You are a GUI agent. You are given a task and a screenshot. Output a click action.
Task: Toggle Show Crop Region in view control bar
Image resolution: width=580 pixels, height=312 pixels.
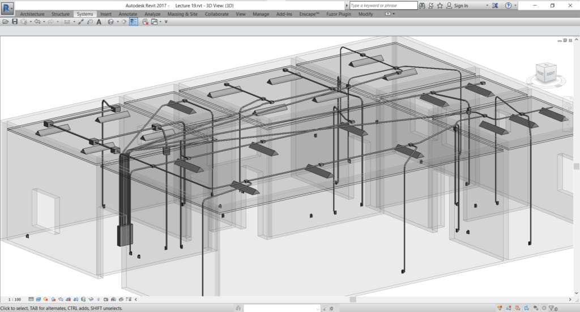tap(76, 300)
